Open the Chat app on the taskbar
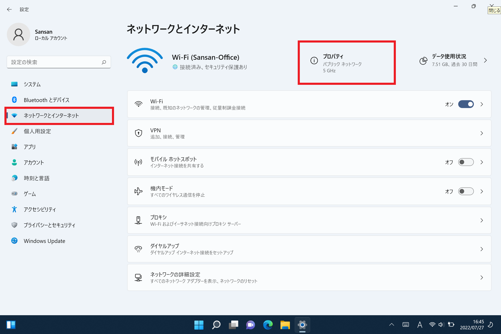Viewport: 501px width, 334px height. 250,325
